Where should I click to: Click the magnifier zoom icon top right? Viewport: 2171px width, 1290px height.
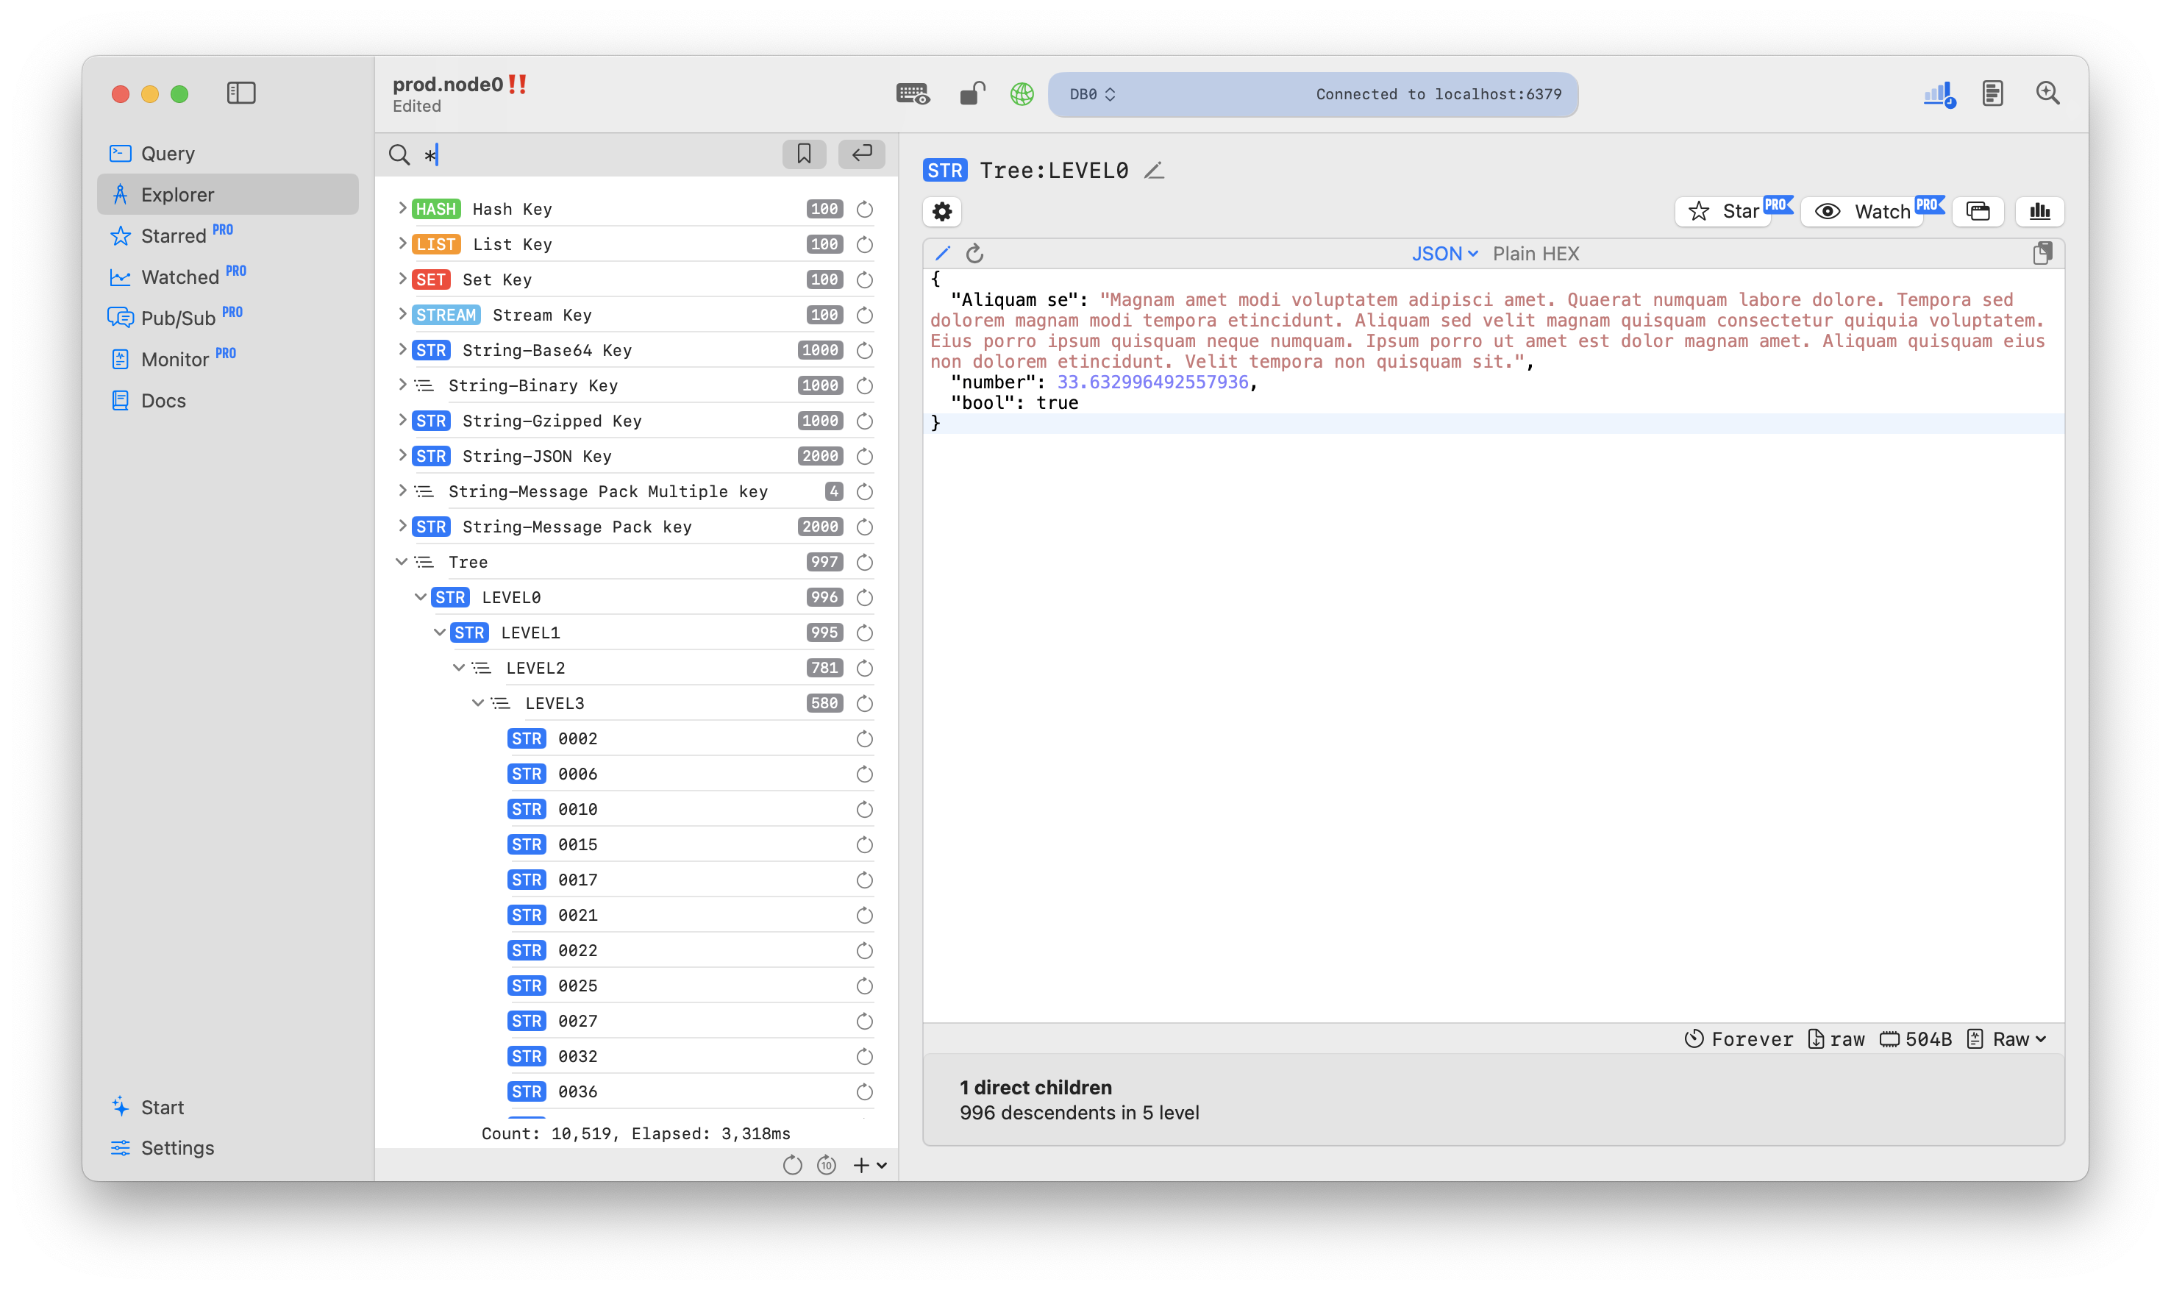(x=2047, y=93)
